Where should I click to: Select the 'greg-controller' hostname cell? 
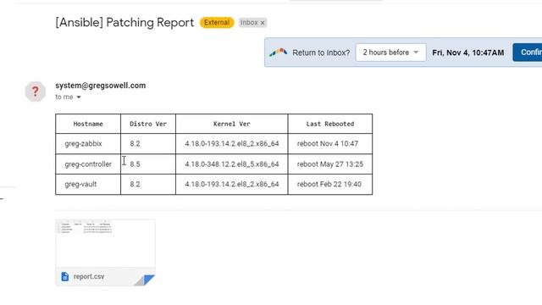pyautogui.click(x=88, y=164)
